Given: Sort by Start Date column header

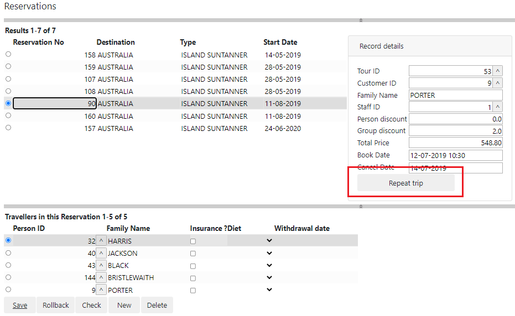Looking at the screenshot, I should pyautogui.click(x=280, y=42).
